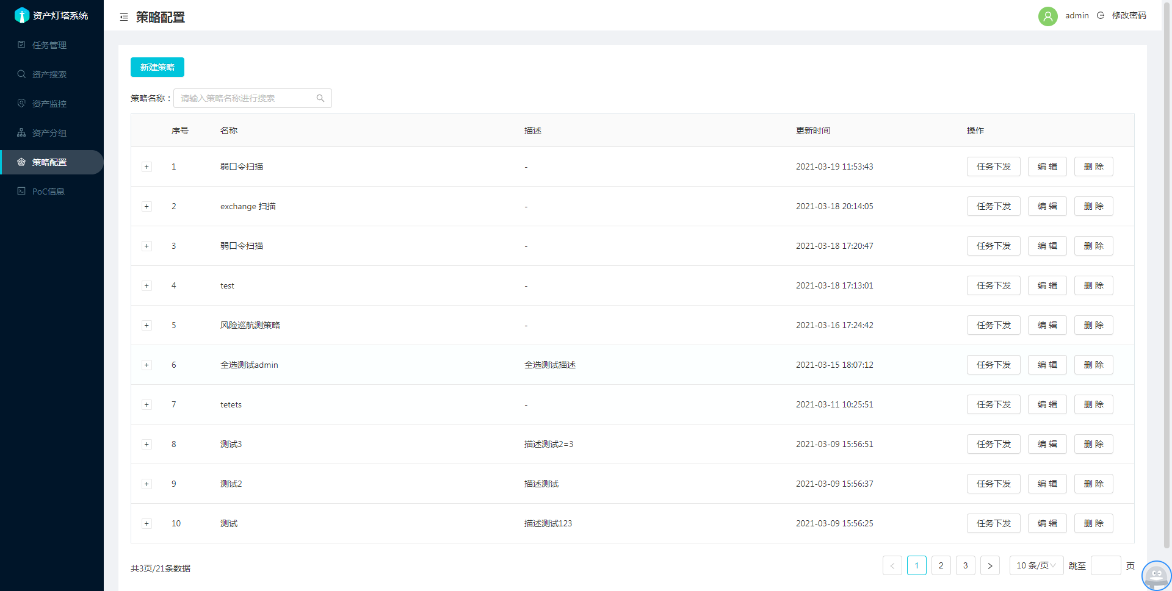
Task: Click 任务下发 for tetets row
Action: [994, 404]
